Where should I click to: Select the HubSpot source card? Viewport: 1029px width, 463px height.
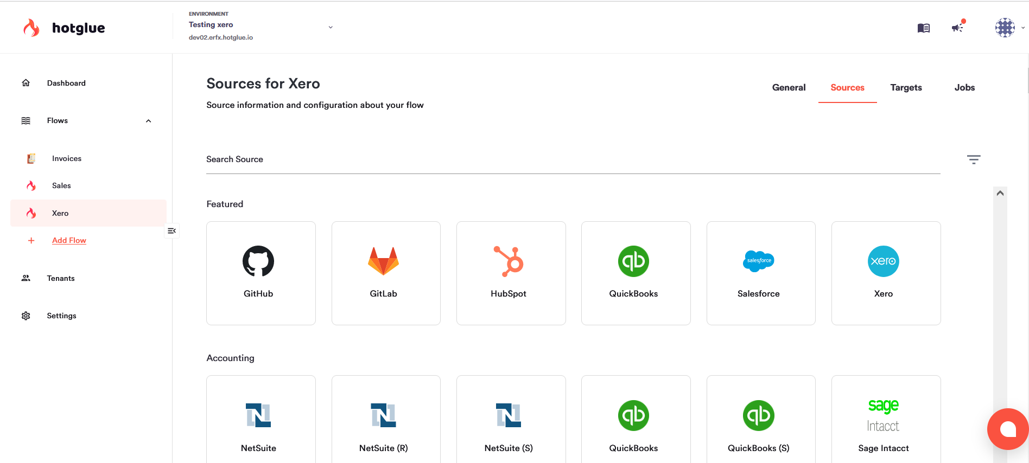[x=511, y=273]
